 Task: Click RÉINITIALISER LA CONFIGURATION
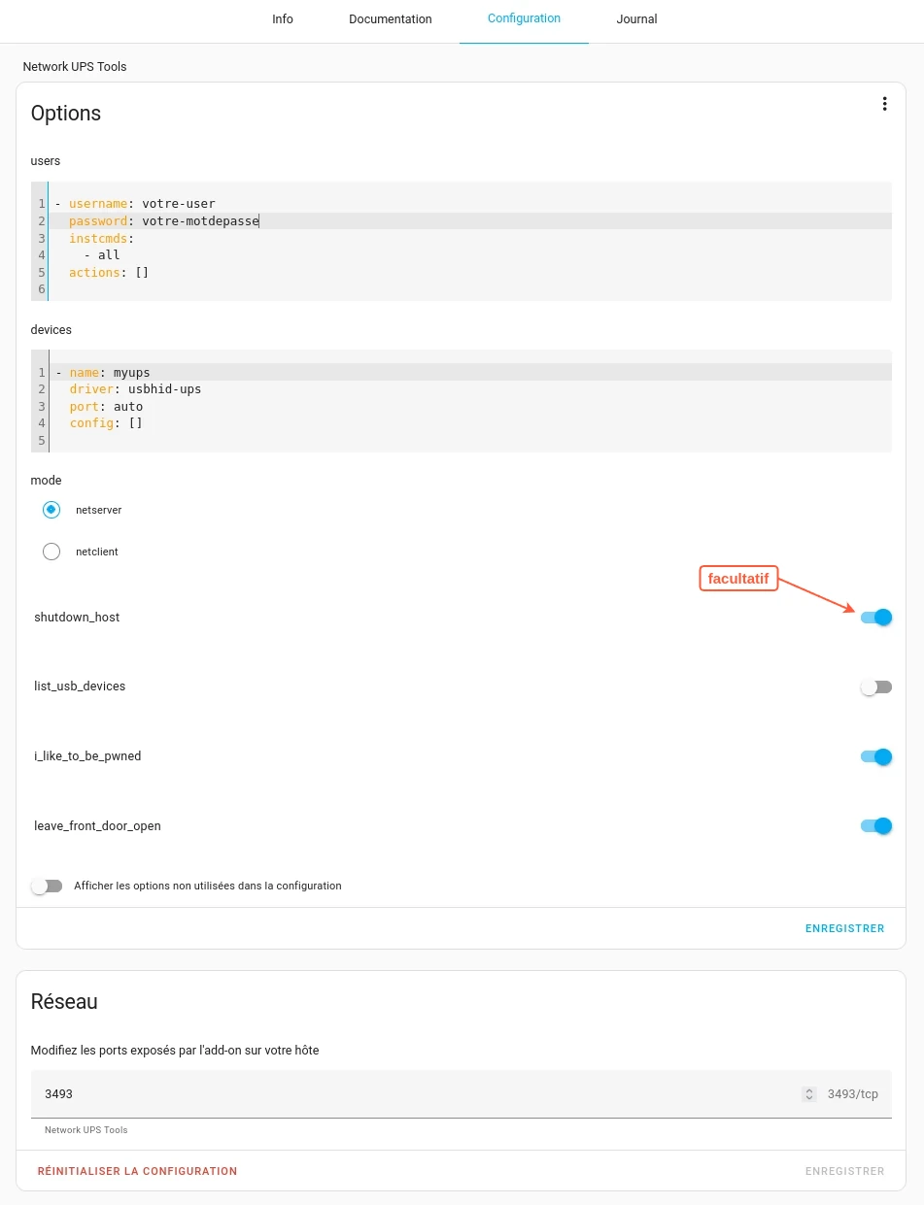[137, 1171]
